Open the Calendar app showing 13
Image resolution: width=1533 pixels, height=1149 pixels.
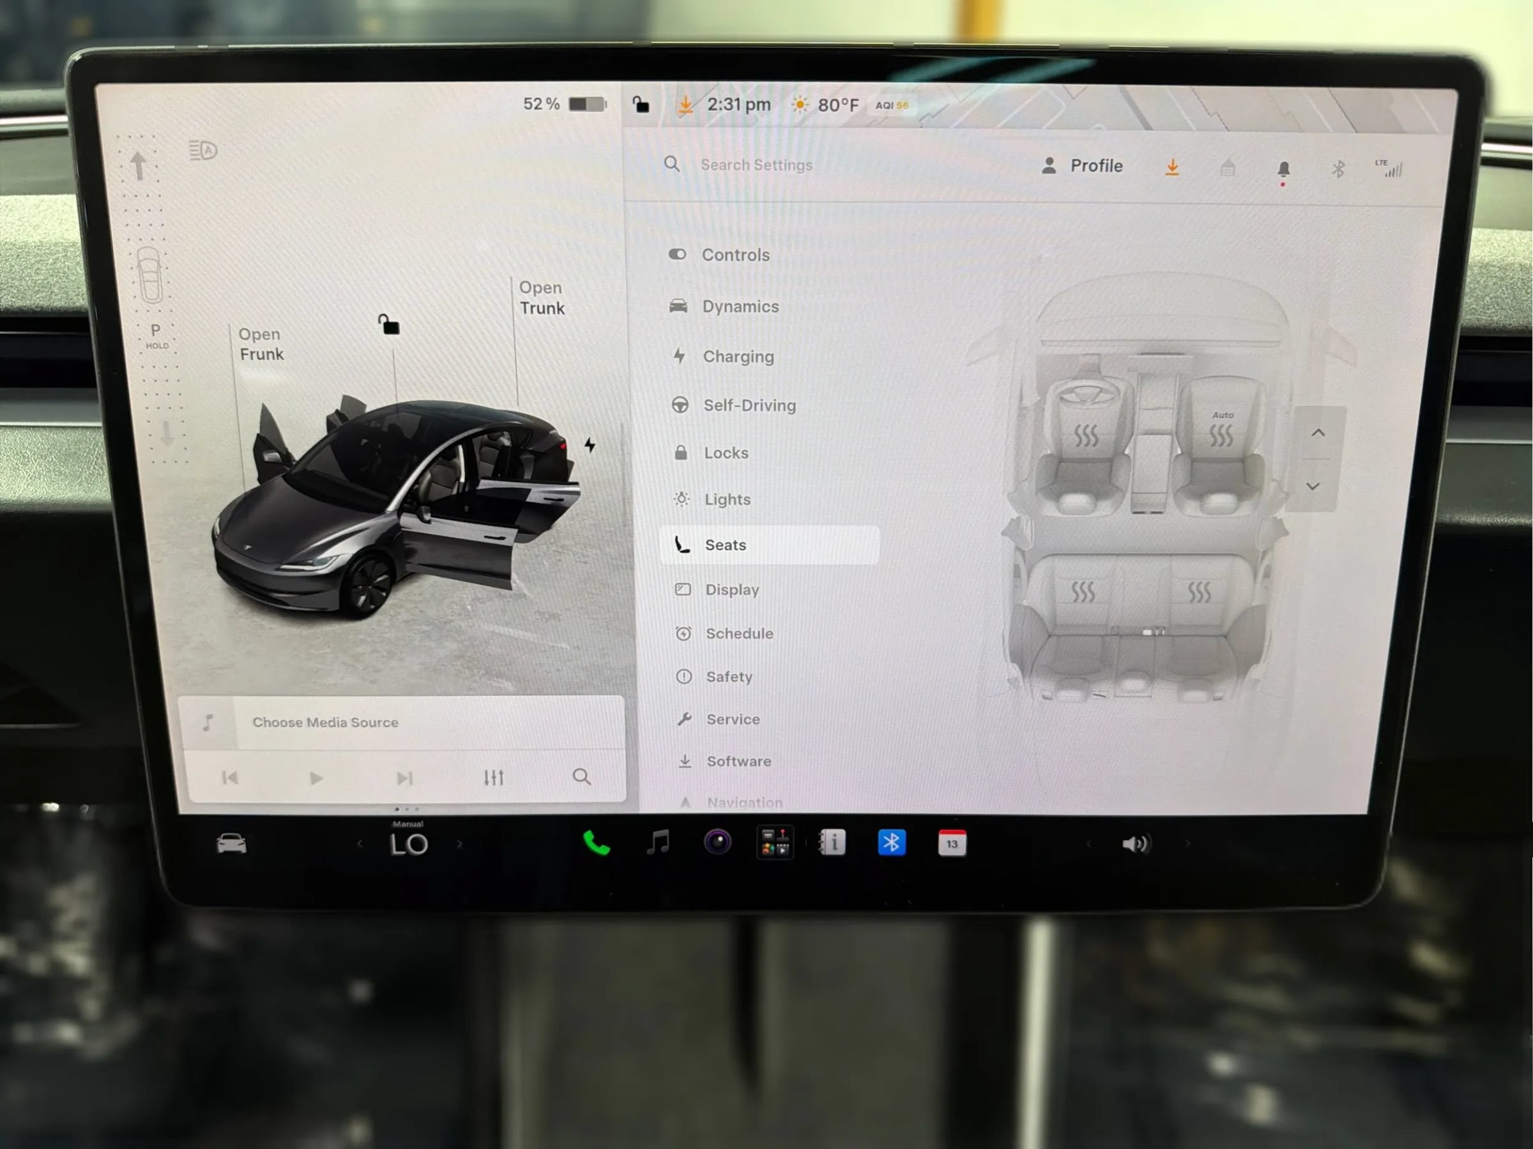[x=952, y=843]
